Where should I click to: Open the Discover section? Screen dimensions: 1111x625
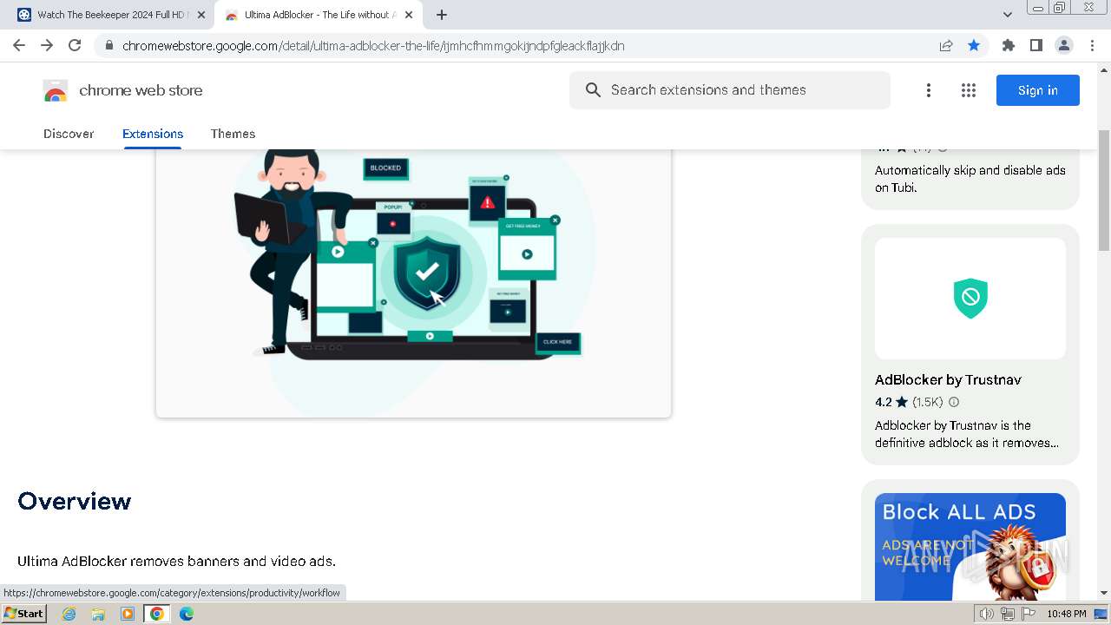[69, 134]
